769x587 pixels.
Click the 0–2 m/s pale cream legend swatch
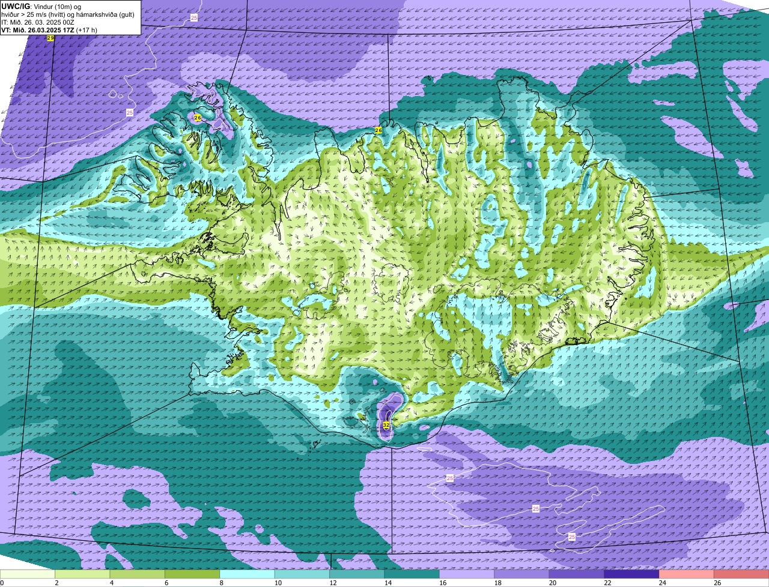pos(28,574)
